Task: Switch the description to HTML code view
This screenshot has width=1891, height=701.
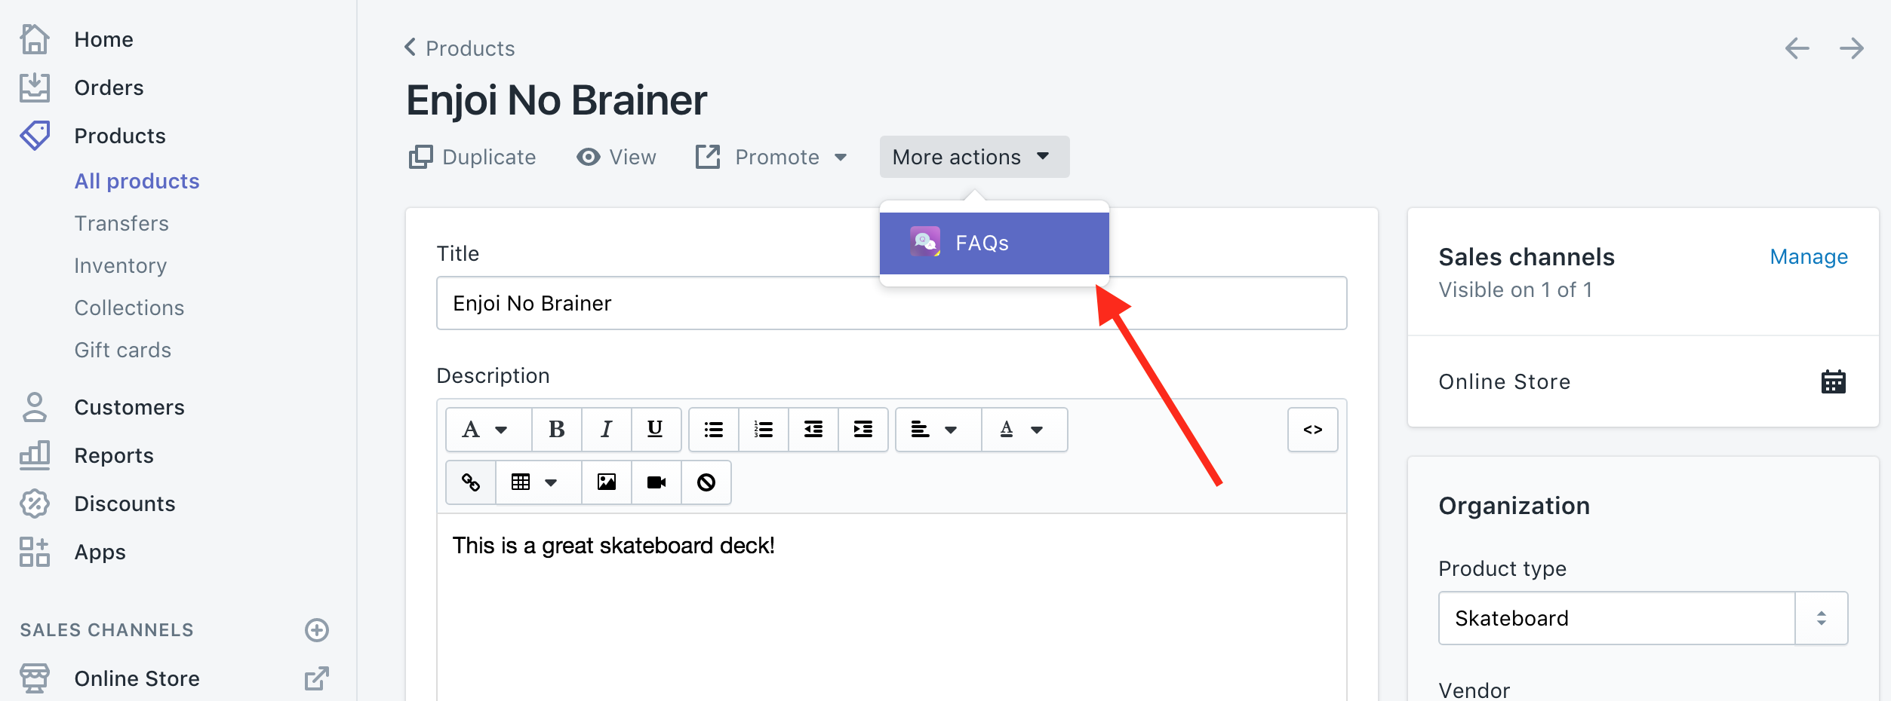Action: [1312, 430]
